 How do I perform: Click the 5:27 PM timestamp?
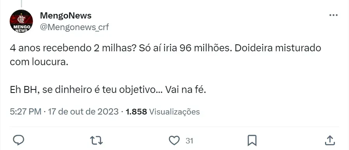tap(26, 112)
